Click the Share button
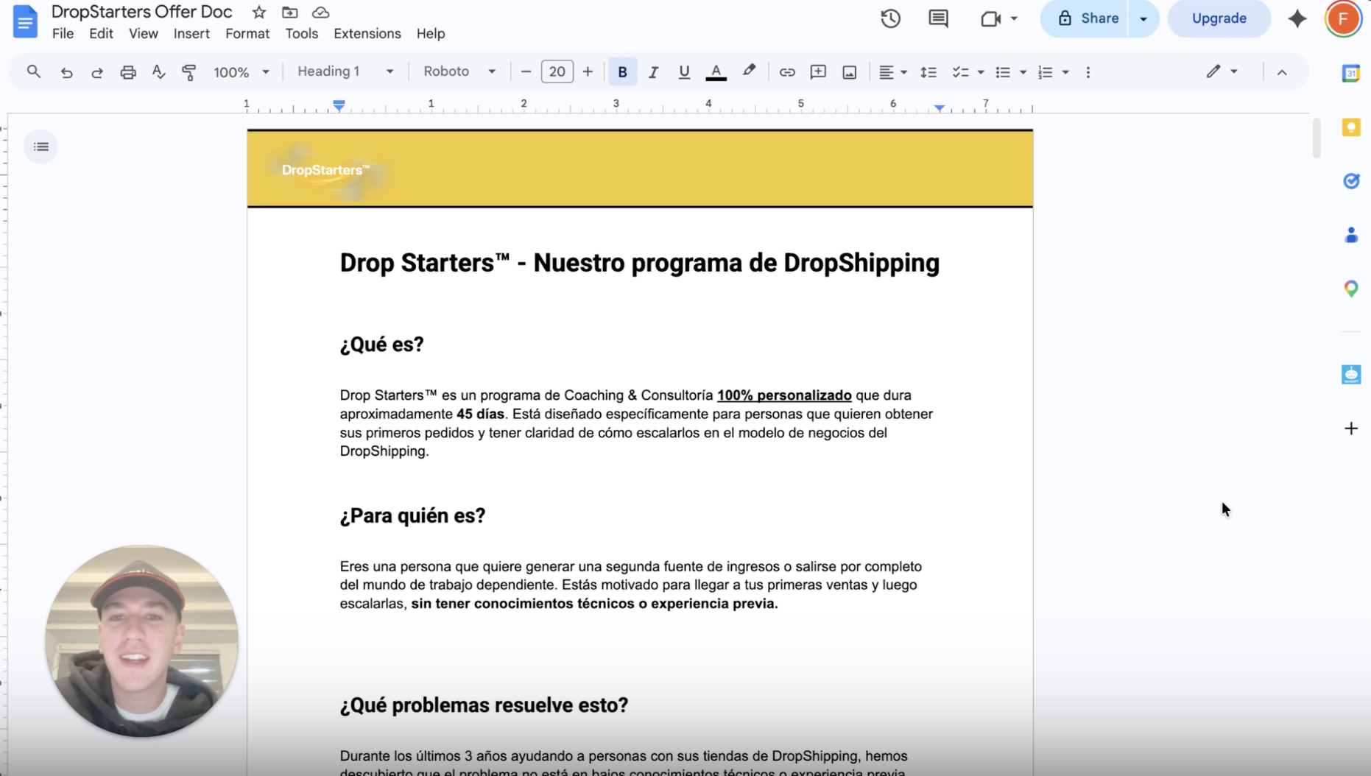Image resolution: width=1371 pixels, height=776 pixels. [1085, 18]
